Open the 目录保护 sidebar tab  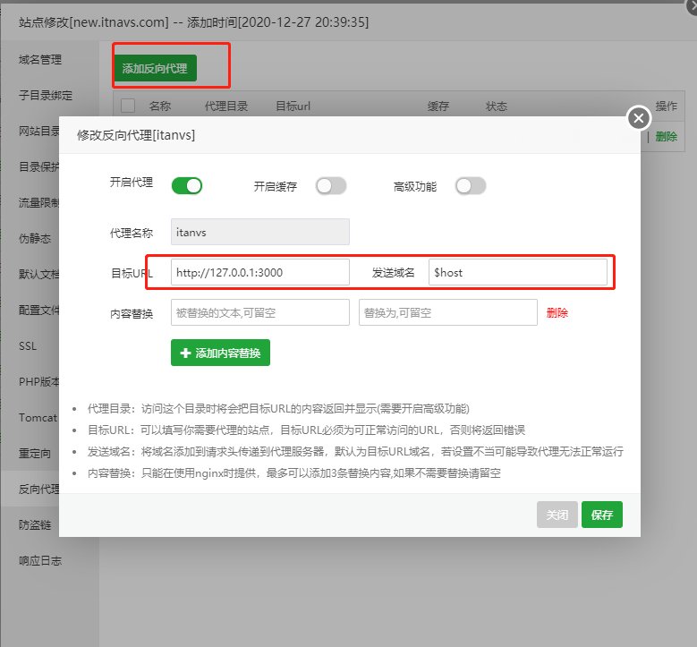coord(39,166)
